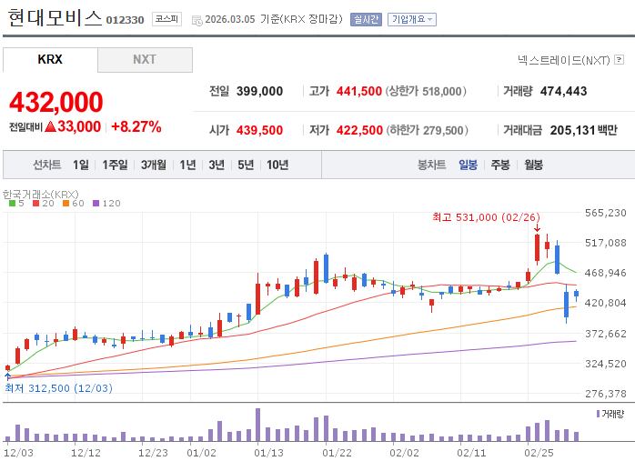Select the 10년 line chart range
Image resolution: width=635 pixels, height=461 pixels.
coord(277,165)
